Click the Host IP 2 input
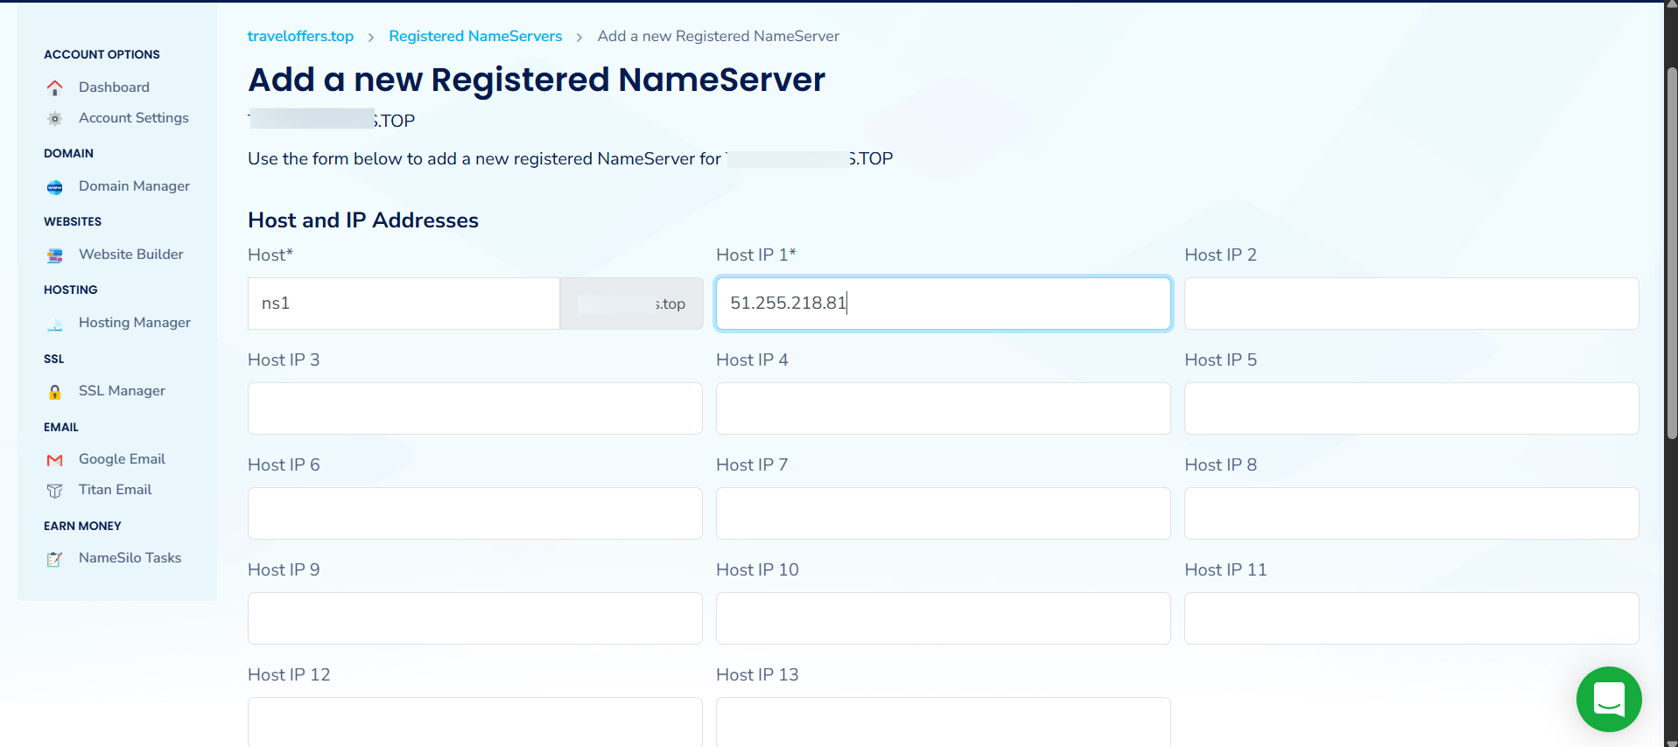This screenshot has width=1678, height=747. [x=1412, y=304]
